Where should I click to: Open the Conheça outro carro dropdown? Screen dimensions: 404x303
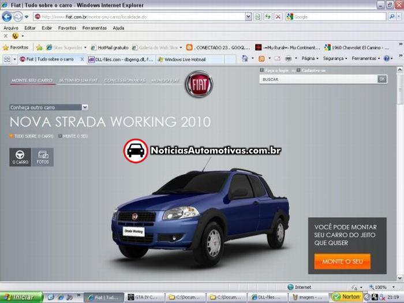(x=48, y=107)
